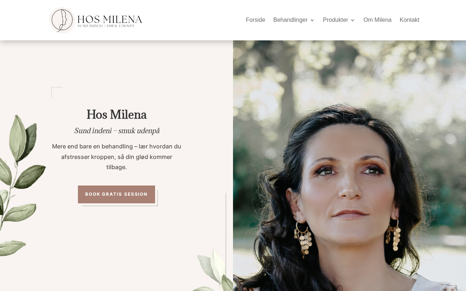Click the vertical divider line beside the photo
466x291 pixels.
coord(226,242)
